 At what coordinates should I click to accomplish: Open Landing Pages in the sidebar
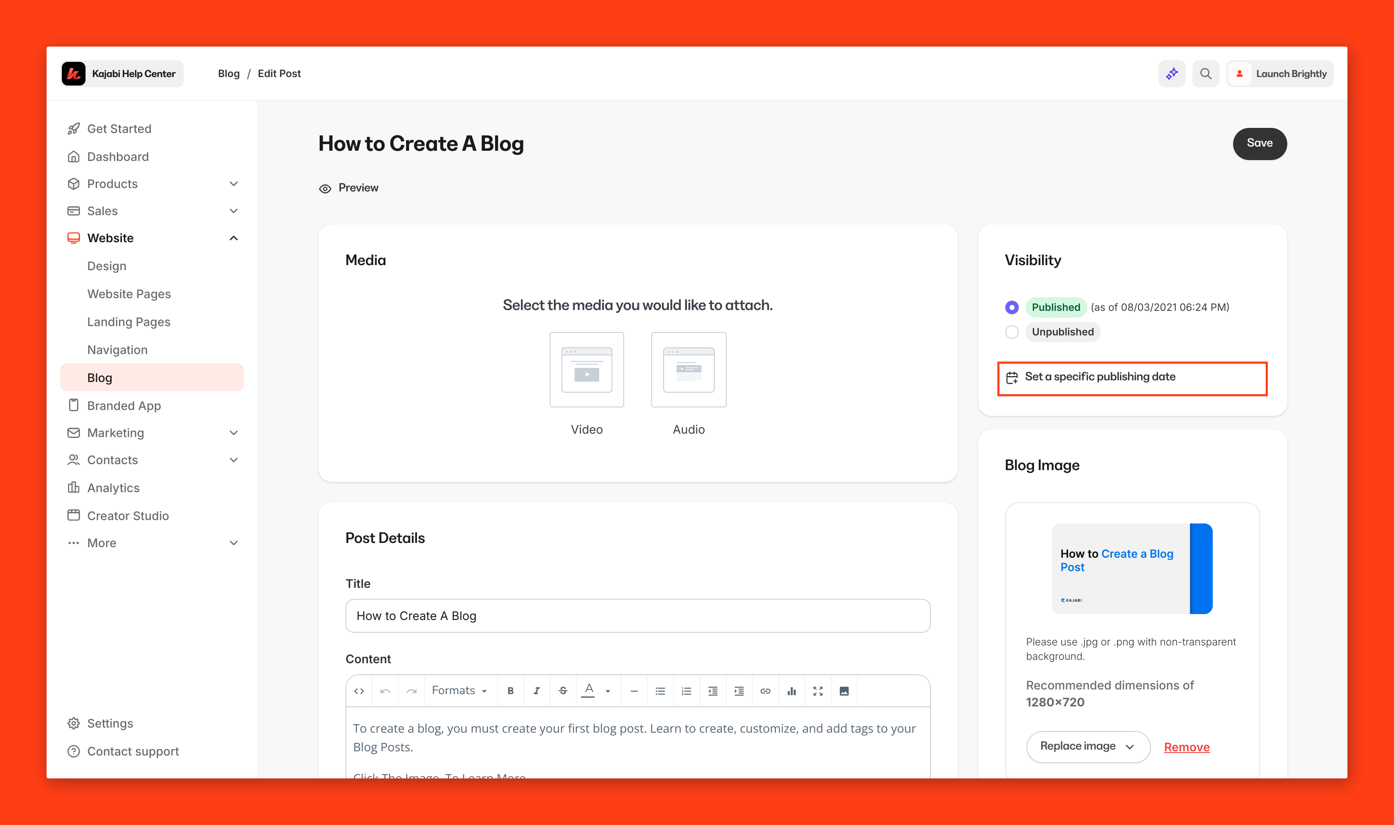point(129,322)
